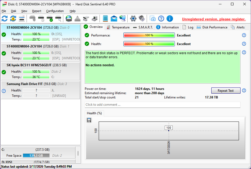Click the Repeat Test button
The height and width of the screenshot is (169, 251).
coord(226,90)
